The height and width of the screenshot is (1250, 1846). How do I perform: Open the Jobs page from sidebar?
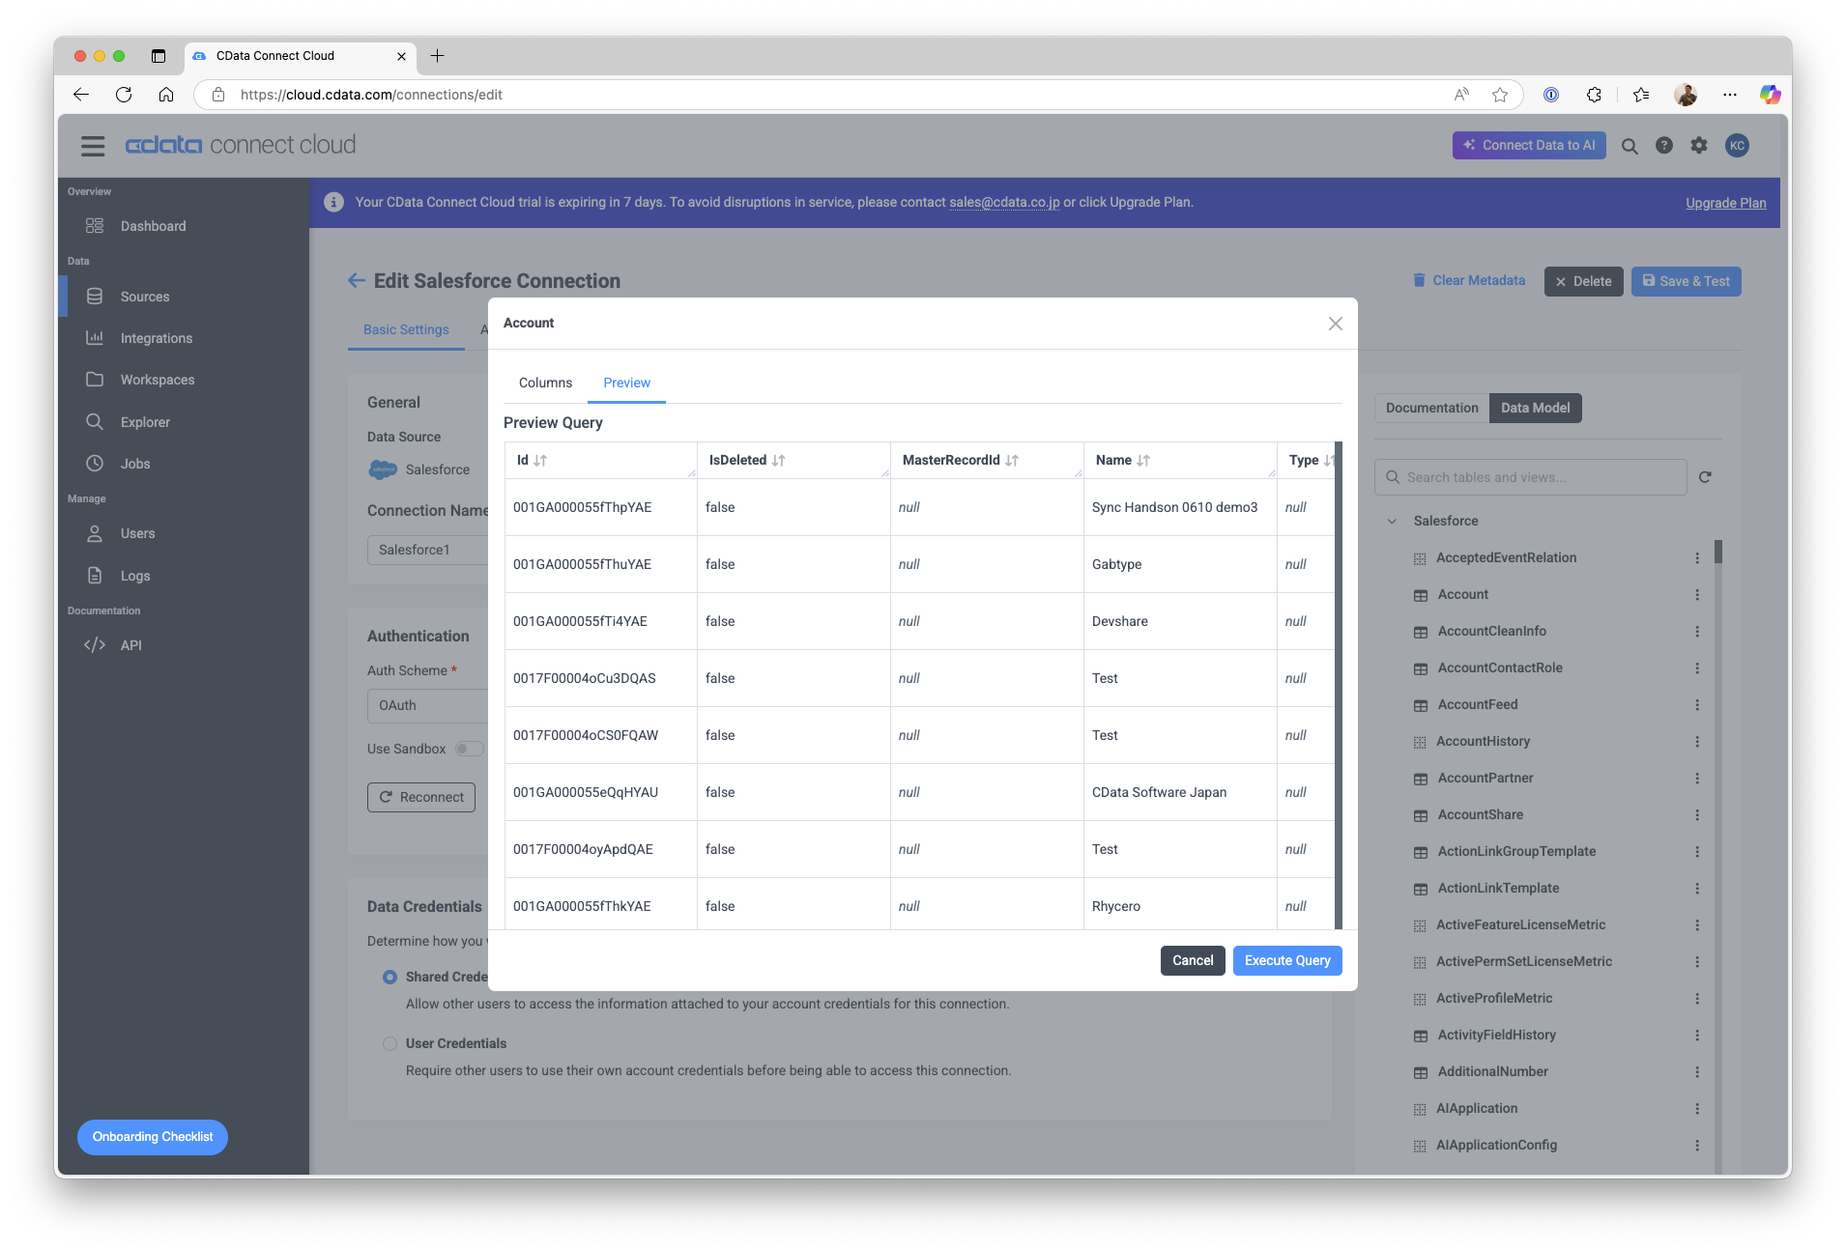click(x=135, y=464)
